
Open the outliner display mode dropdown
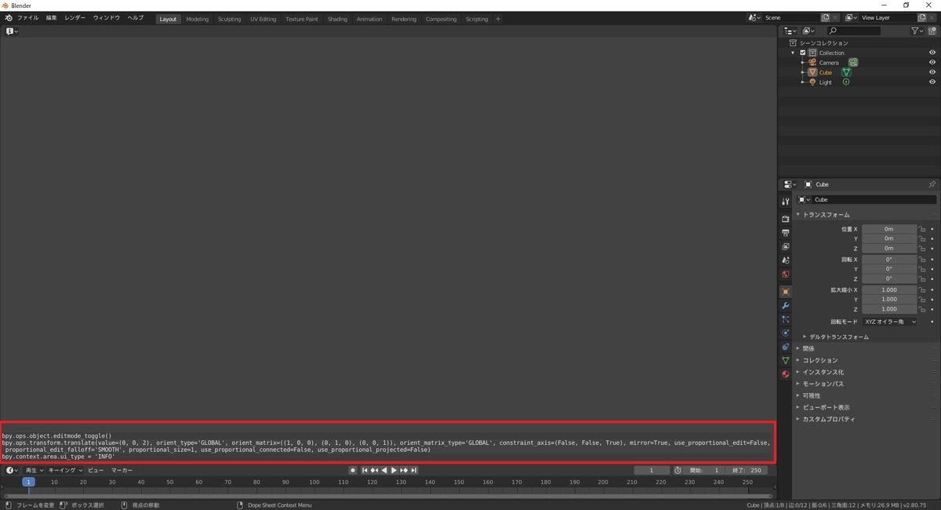coord(808,31)
